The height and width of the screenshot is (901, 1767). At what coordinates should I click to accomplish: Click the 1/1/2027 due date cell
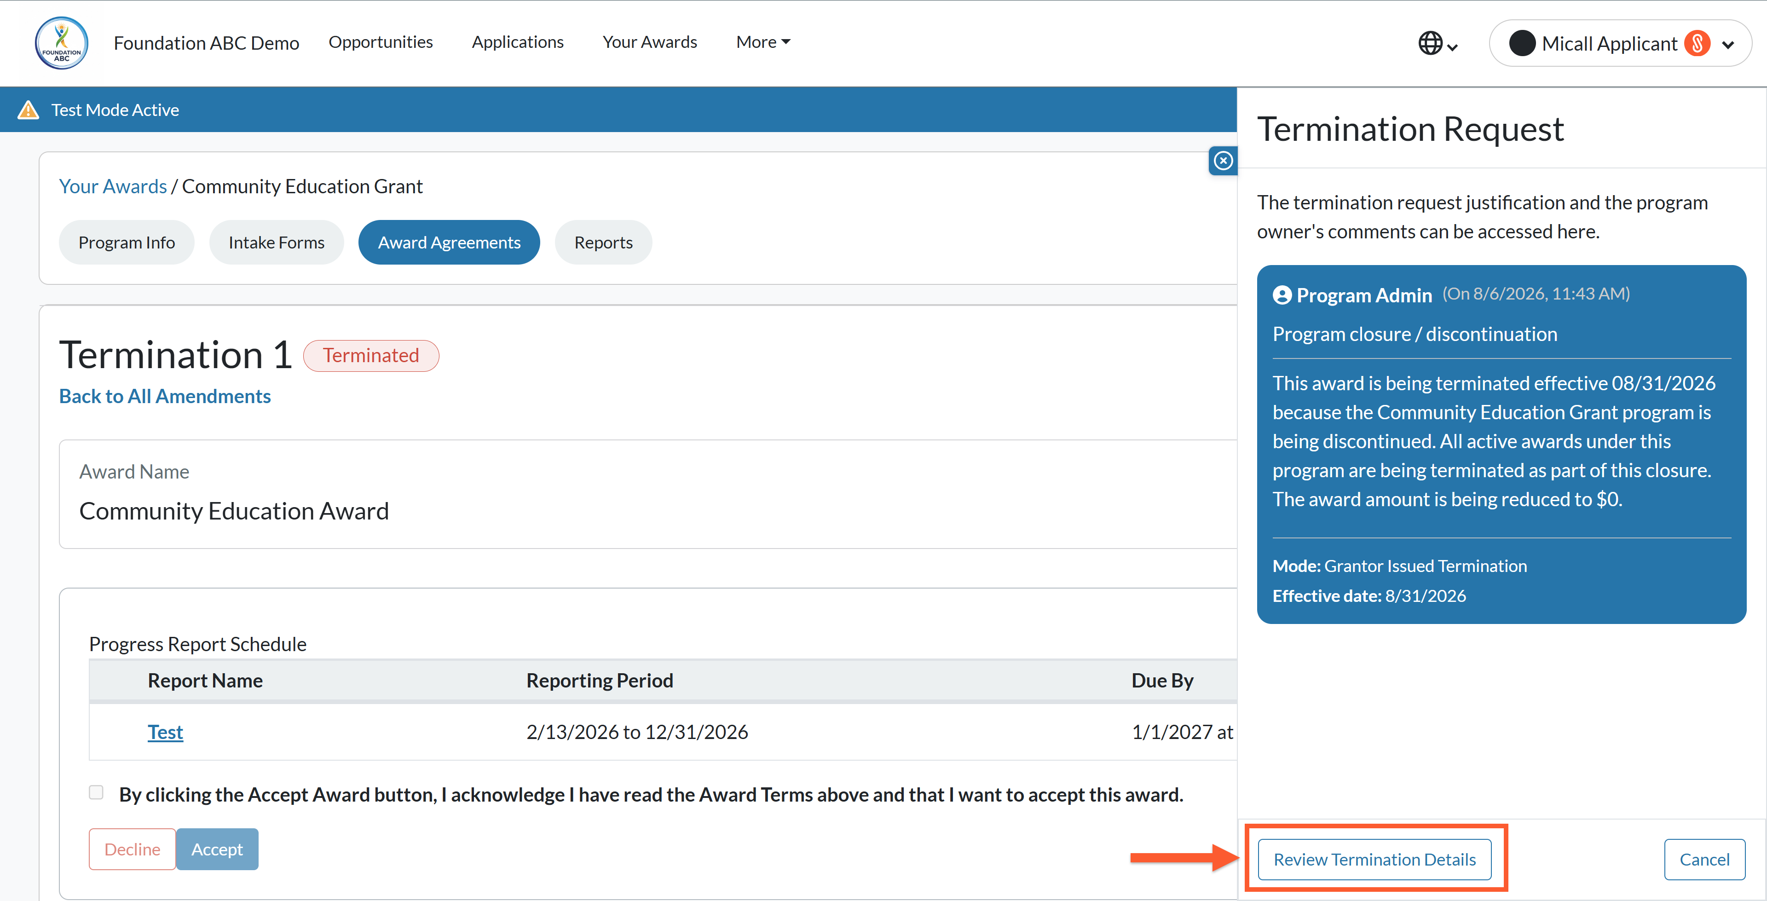click(1183, 732)
